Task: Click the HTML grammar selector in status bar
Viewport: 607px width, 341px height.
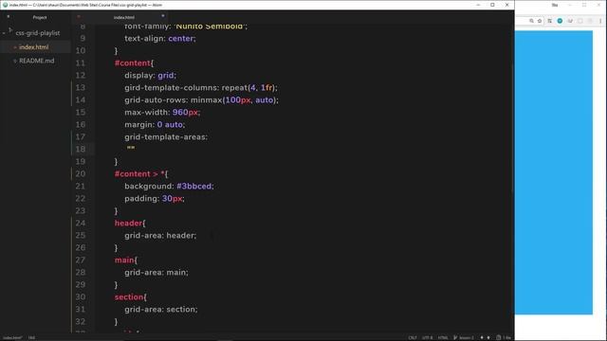Action: pyautogui.click(x=443, y=337)
